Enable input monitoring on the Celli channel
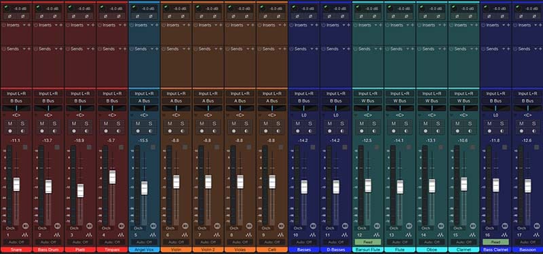 (278, 131)
